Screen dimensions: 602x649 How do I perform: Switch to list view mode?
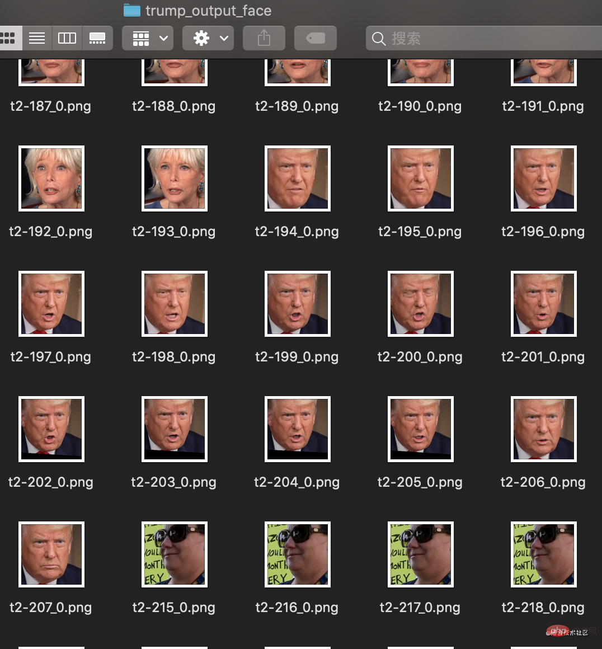[x=37, y=38]
